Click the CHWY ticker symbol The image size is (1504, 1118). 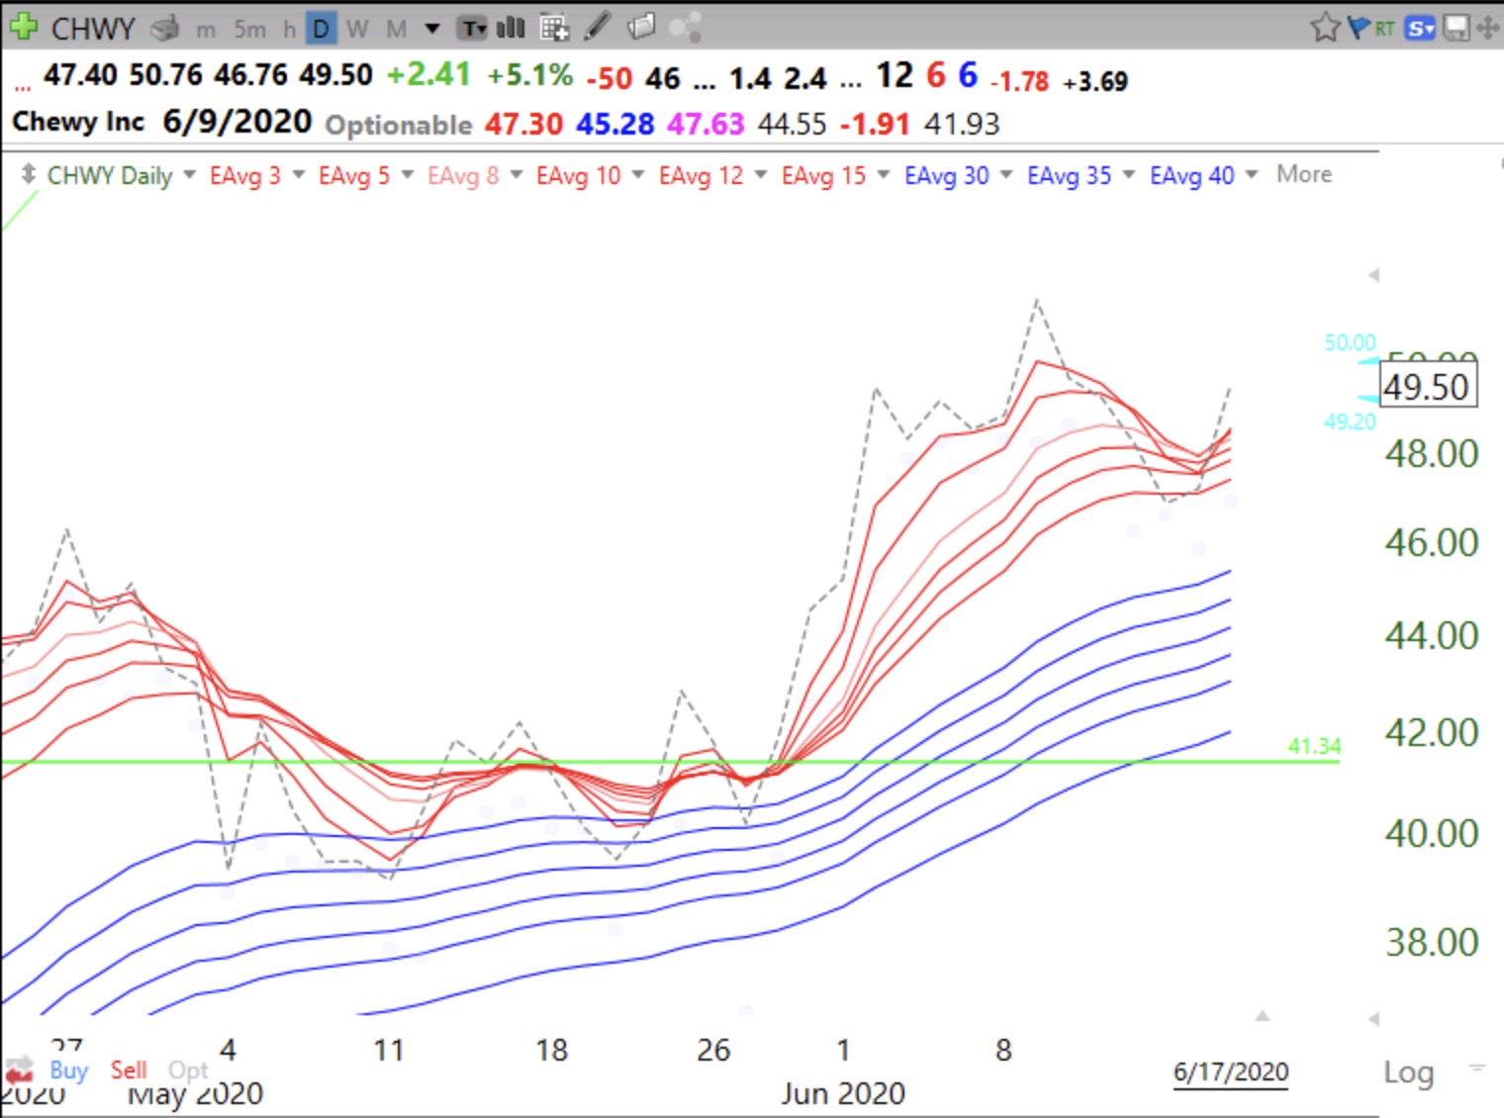[x=92, y=29]
